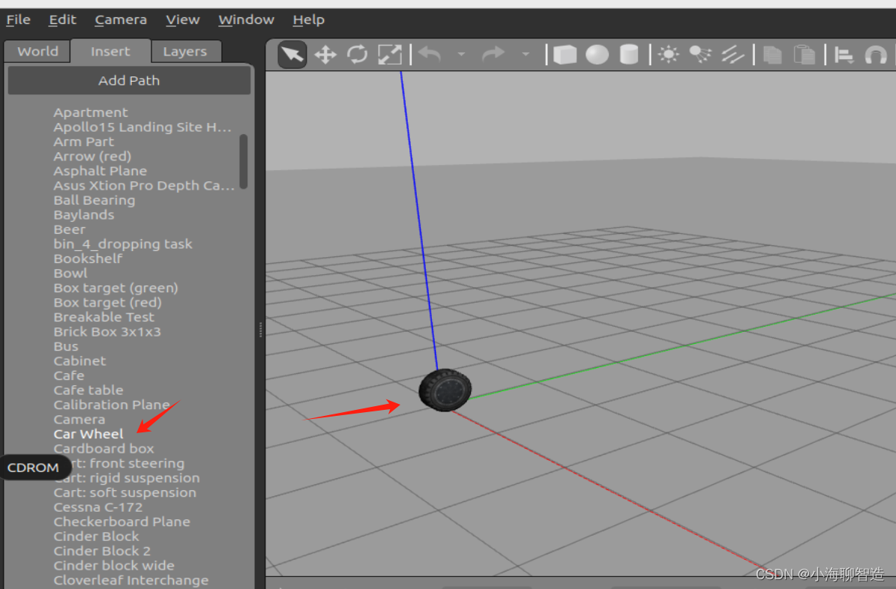Switch to the Layers tab
The width and height of the screenshot is (896, 589).
[x=184, y=52]
